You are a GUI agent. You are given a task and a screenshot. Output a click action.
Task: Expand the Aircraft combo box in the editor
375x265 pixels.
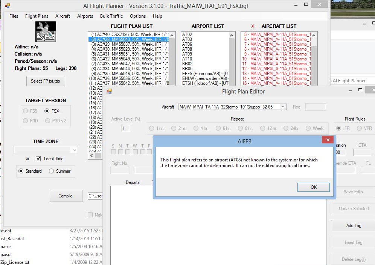283,107
